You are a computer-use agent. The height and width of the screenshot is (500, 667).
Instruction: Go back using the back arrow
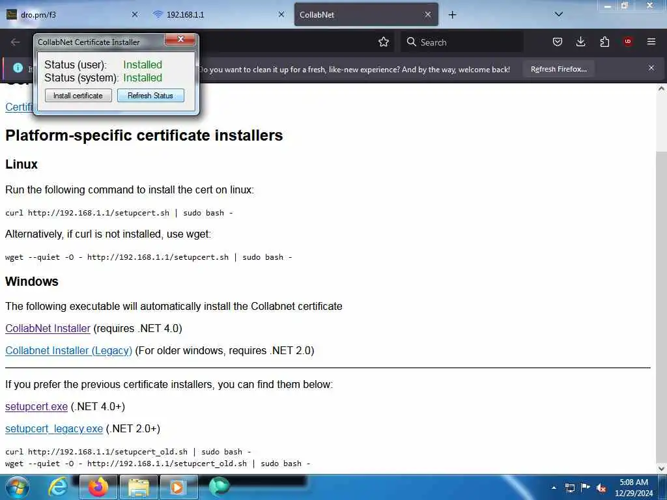[x=16, y=42]
